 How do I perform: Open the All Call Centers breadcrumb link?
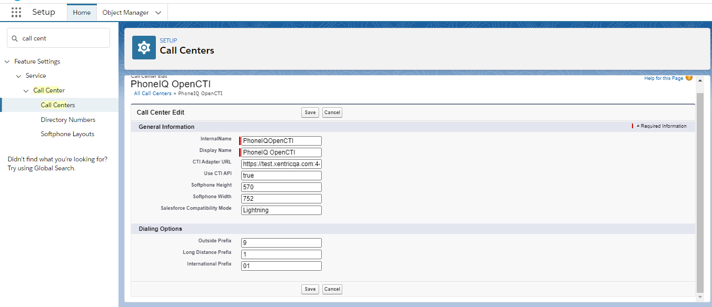153,94
